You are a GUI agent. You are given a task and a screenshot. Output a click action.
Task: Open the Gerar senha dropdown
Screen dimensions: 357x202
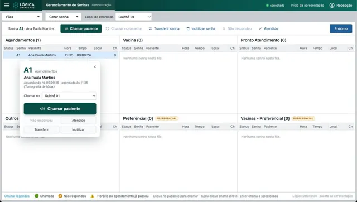coord(63,17)
